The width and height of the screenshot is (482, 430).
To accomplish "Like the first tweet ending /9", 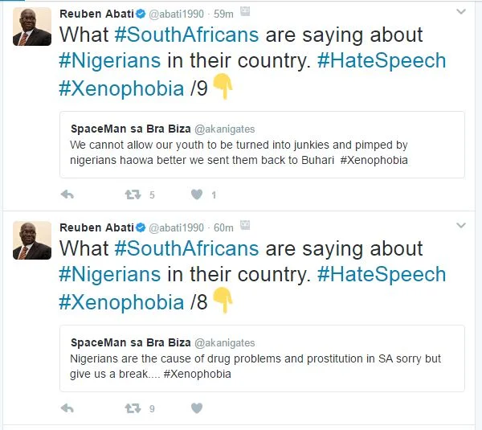I will (x=197, y=195).
